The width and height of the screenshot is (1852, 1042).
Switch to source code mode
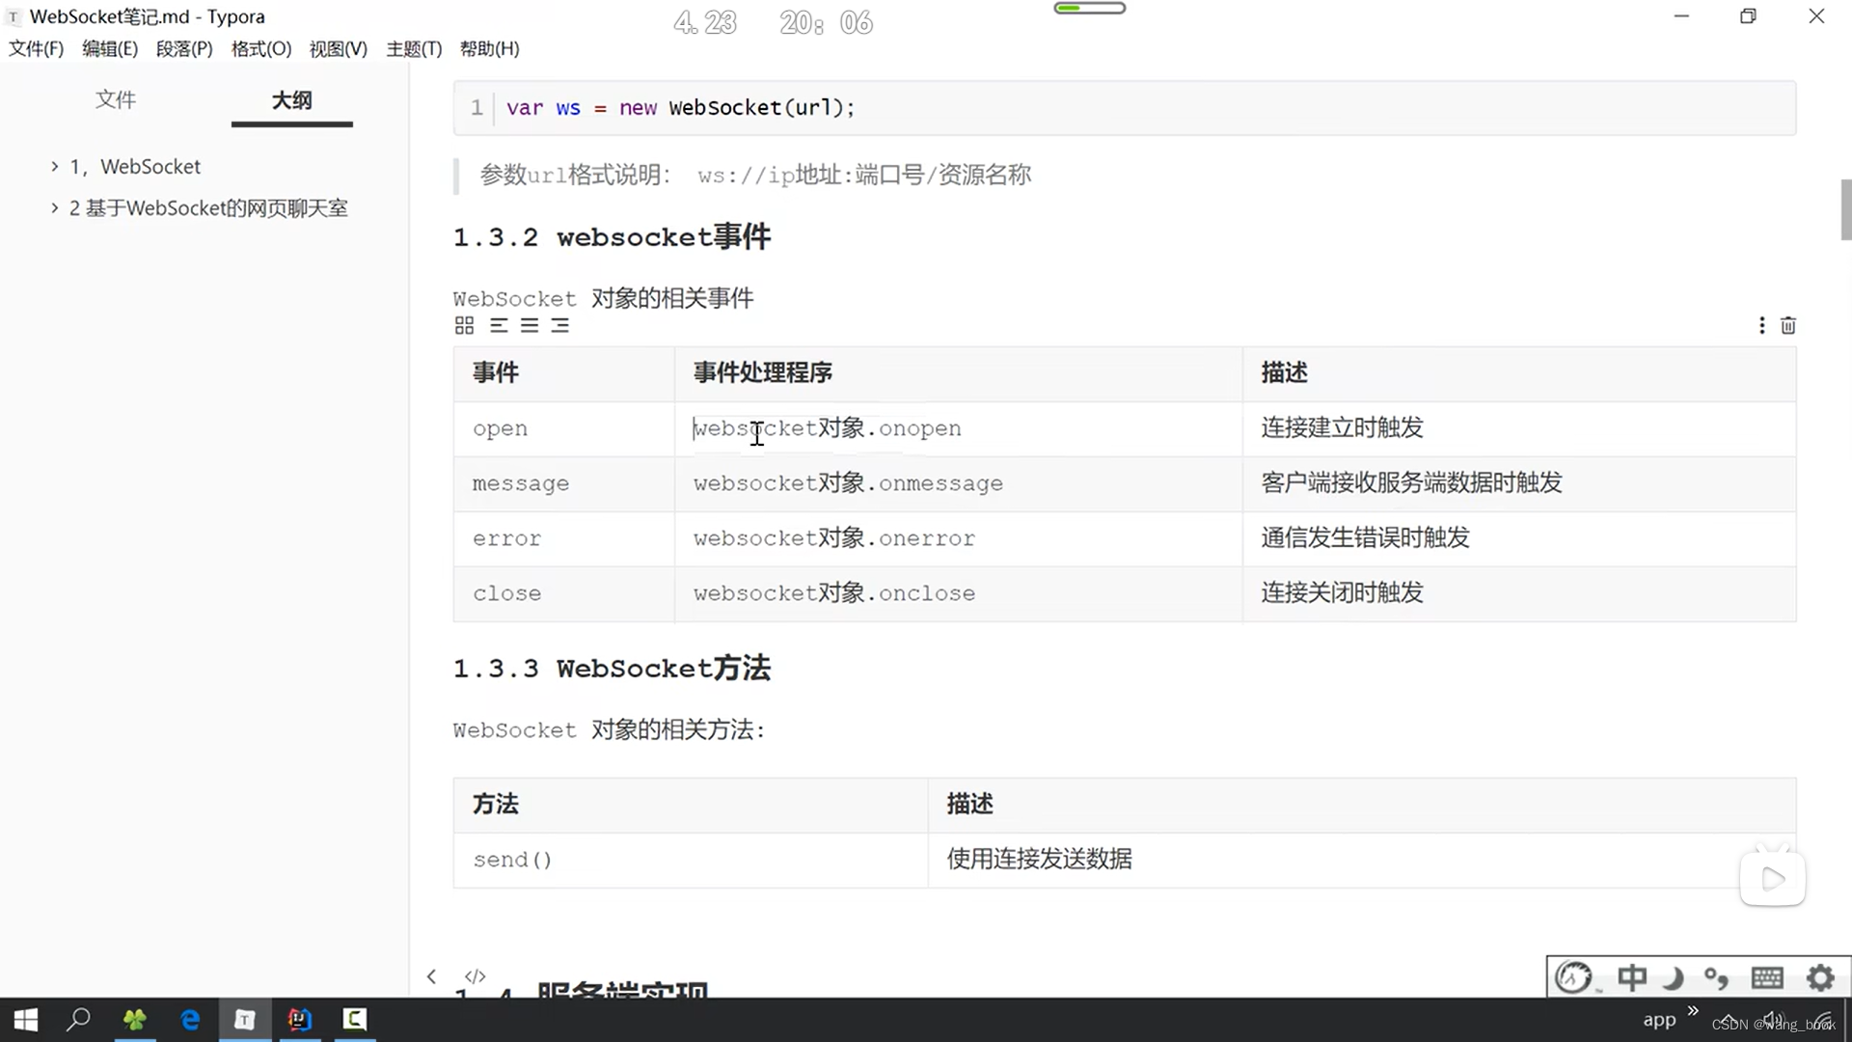(475, 976)
